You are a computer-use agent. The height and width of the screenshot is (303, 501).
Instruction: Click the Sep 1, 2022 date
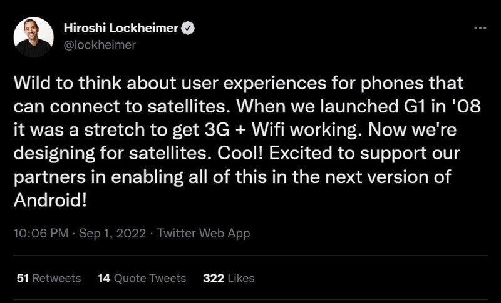click(x=110, y=233)
